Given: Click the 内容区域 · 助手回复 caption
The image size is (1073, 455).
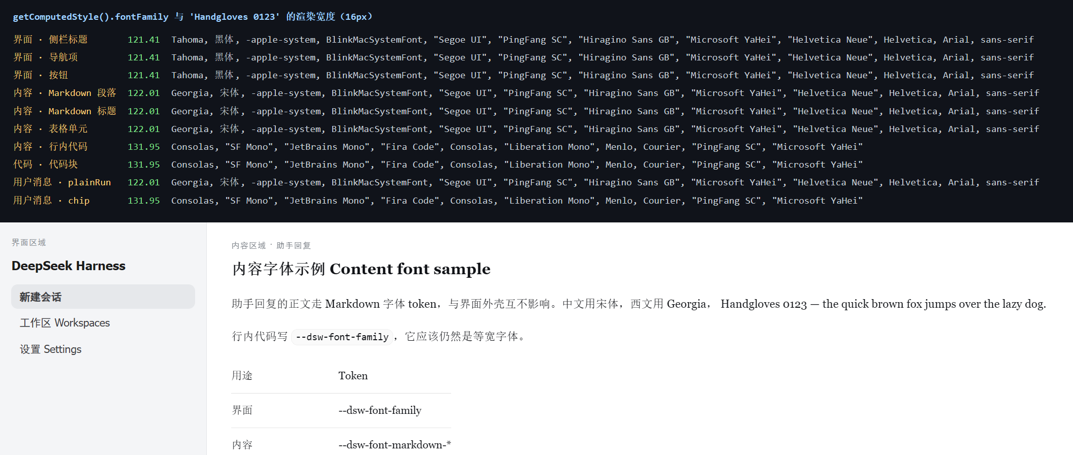Looking at the screenshot, I should (x=271, y=245).
